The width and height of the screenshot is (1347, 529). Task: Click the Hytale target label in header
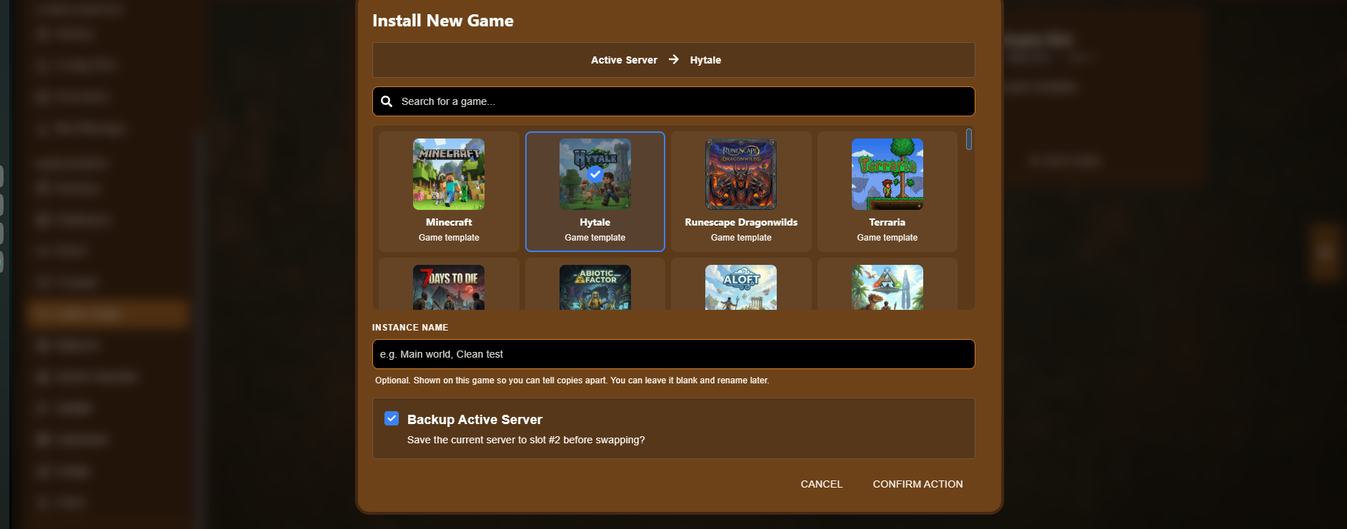tap(705, 60)
